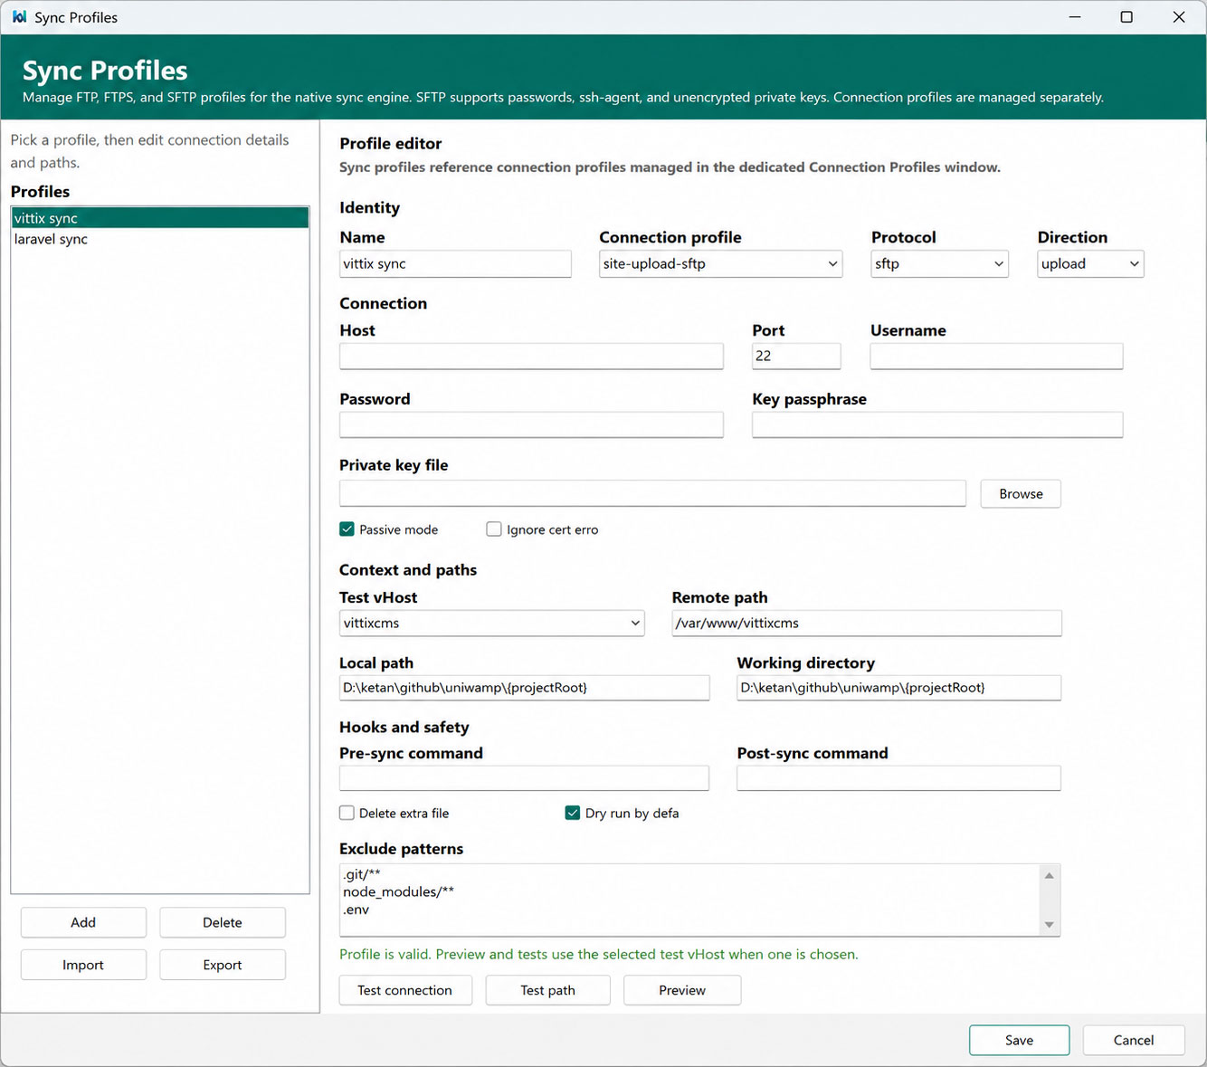1207x1067 pixels.
Task: Minimize the Sync Profiles window
Action: [x=1075, y=17]
